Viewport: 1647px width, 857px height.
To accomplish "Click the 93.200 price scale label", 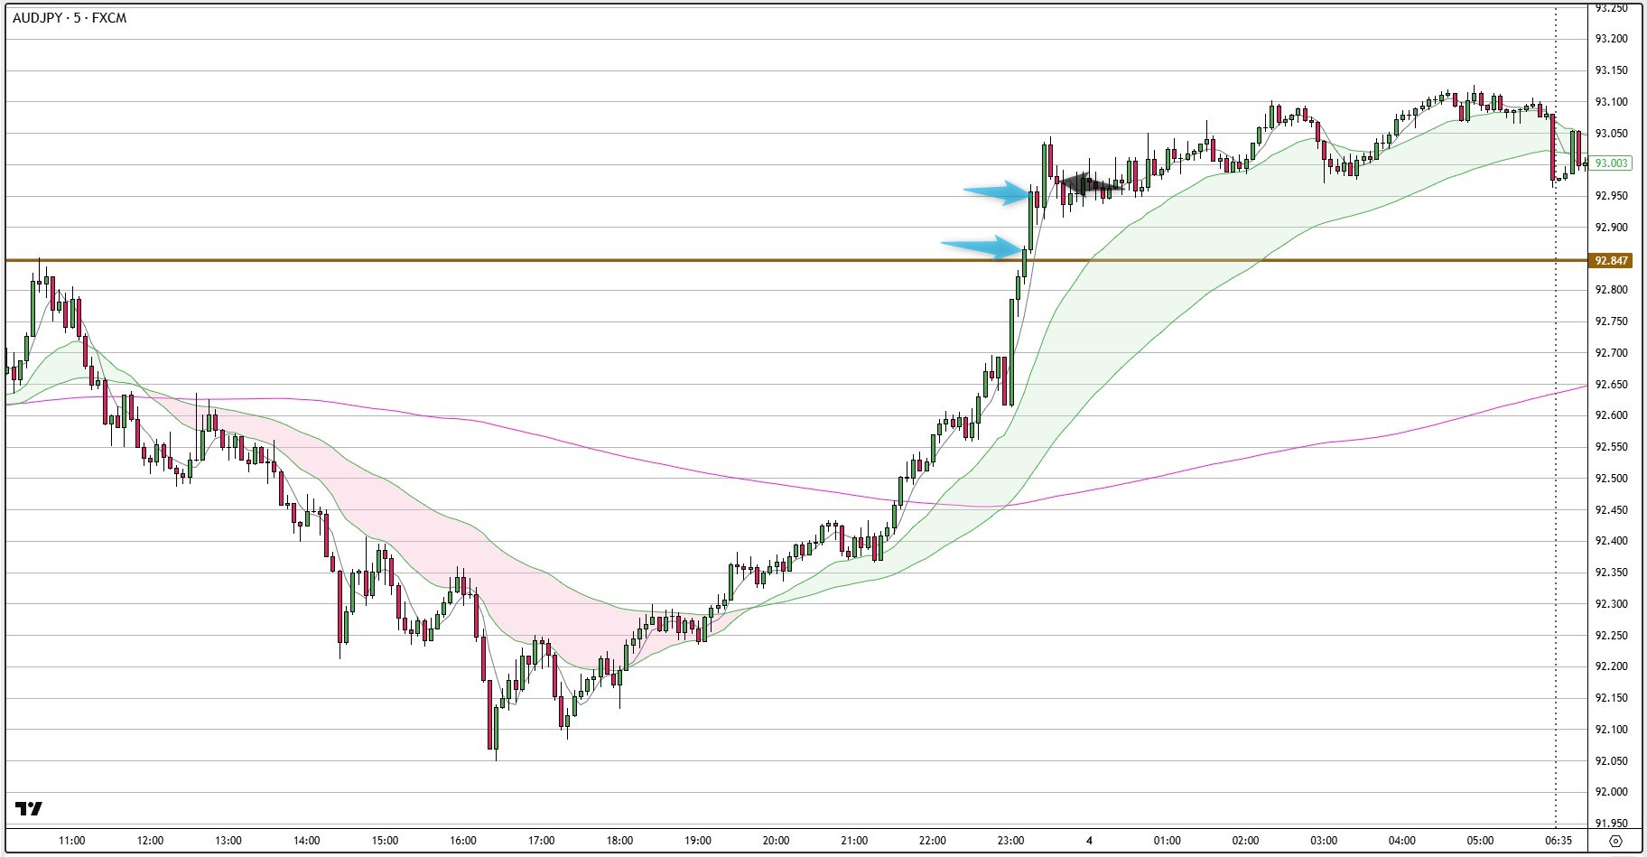I will point(1612,39).
